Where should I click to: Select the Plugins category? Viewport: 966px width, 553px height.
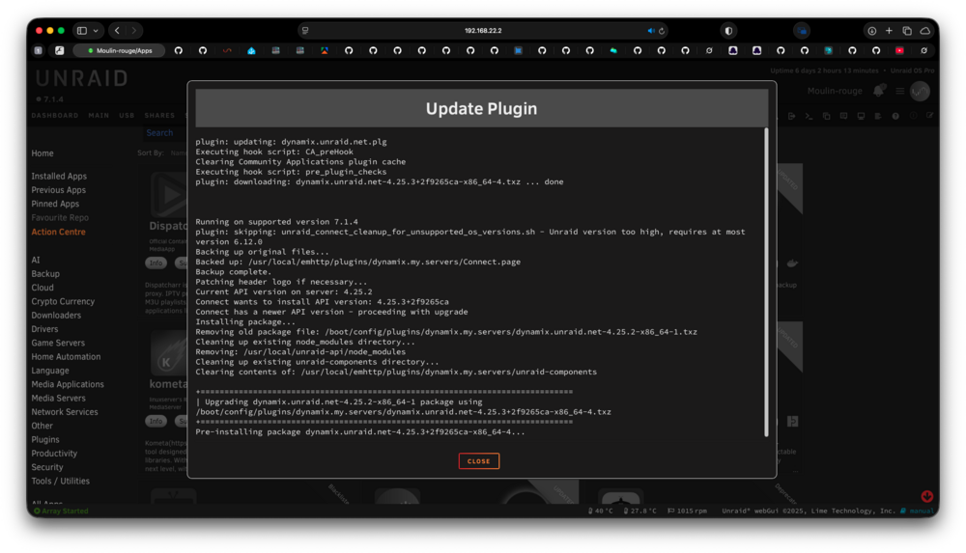[45, 439]
